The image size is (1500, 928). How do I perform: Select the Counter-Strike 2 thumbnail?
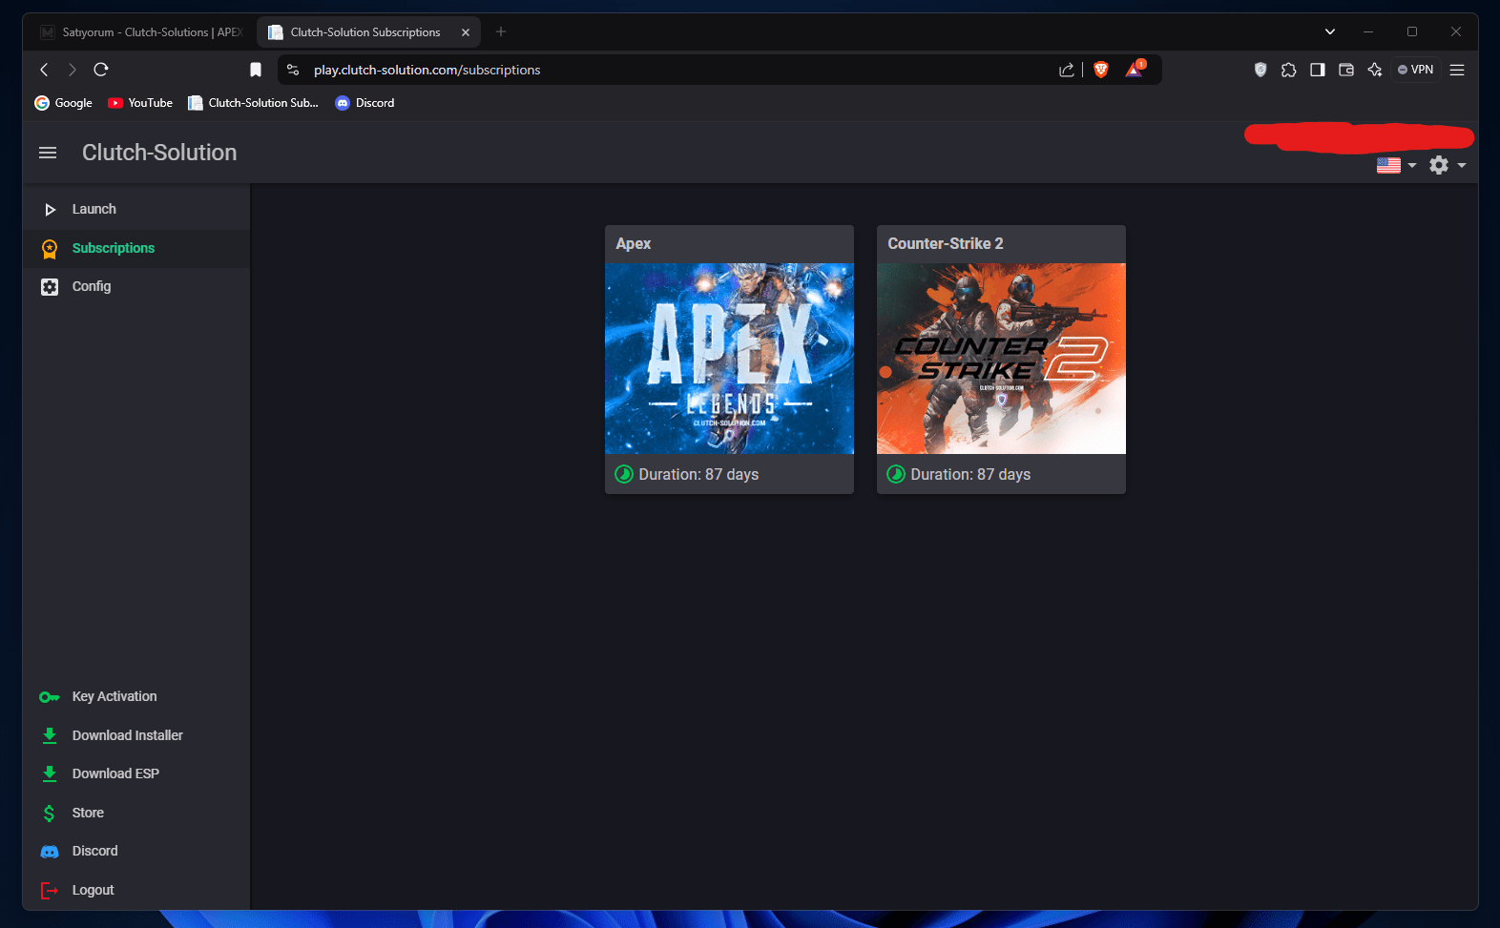[1001, 359]
